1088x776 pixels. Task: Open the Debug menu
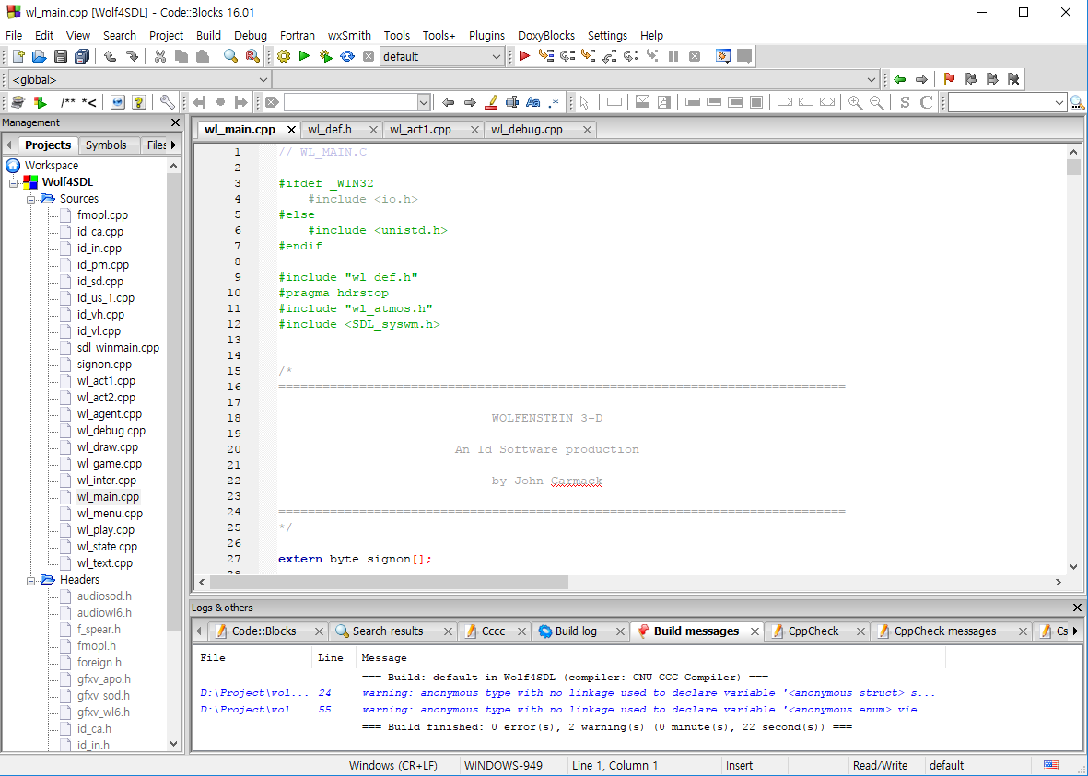(251, 35)
